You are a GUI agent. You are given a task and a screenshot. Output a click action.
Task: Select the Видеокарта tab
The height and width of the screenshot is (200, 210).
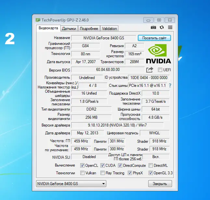(48, 28)
